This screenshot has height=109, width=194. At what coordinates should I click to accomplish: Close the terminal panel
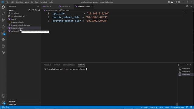coord(191,65)
